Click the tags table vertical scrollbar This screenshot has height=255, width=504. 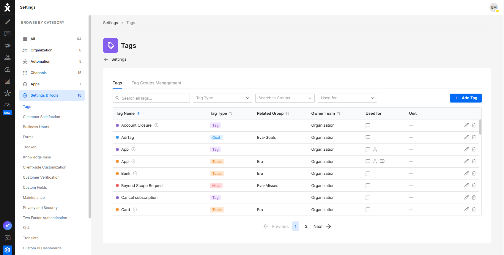pos(480,127)
